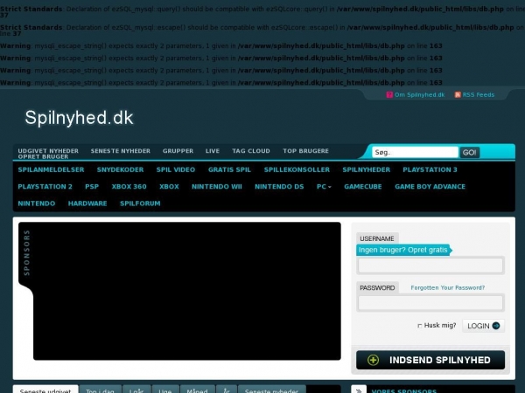
Task: Open the Xbox category link
Action: coord(169,187)
